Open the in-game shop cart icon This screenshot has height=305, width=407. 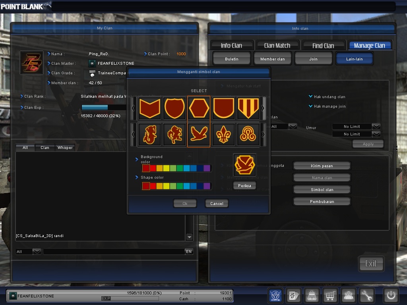(330, 295)
